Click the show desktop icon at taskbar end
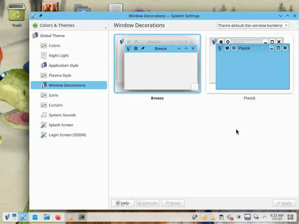The width and height of the screenshot is (299, 224). tap(291, 217)
